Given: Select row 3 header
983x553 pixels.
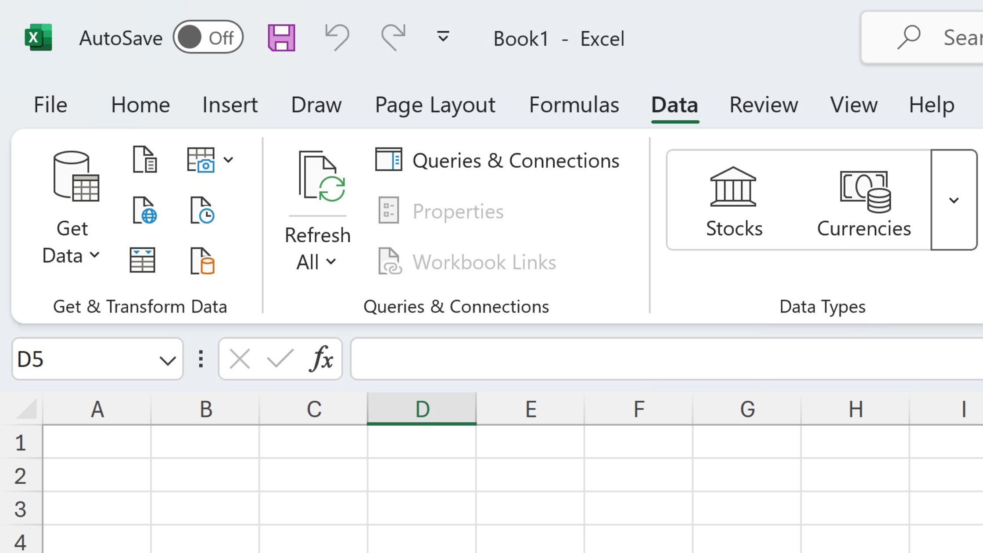Looking at the screenshot, I should pyautogui.click(x=21, y=509).
